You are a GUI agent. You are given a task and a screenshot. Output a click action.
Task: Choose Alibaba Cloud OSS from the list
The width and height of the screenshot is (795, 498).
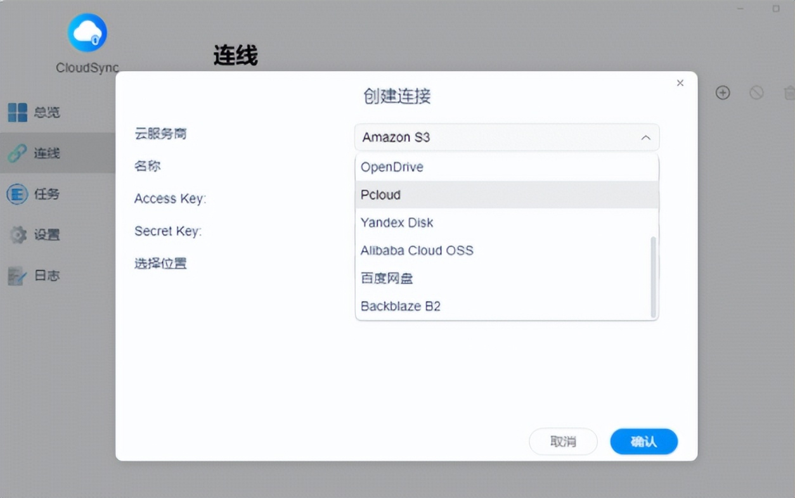coord(417,250)
